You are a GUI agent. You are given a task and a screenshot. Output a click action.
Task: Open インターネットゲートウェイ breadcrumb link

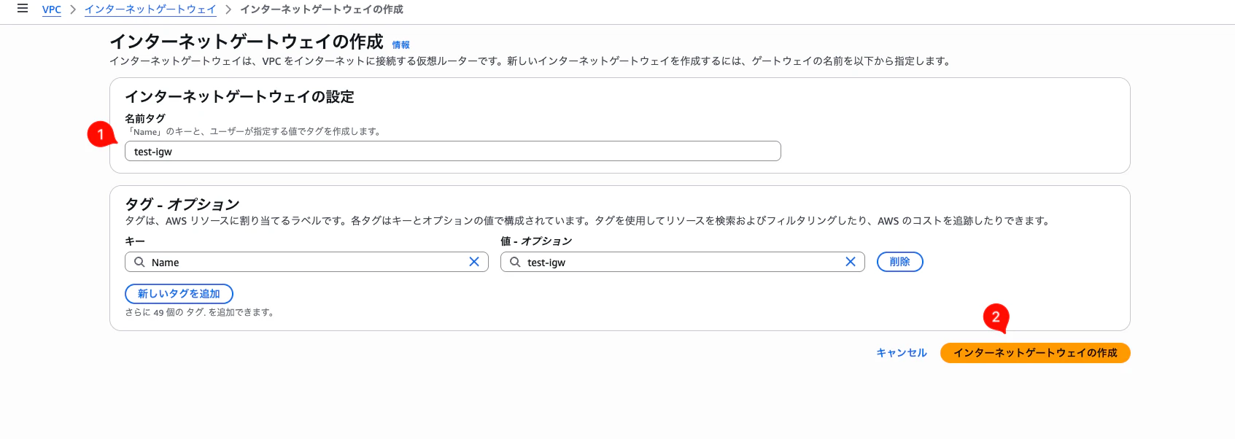click(x=150, y=9)
